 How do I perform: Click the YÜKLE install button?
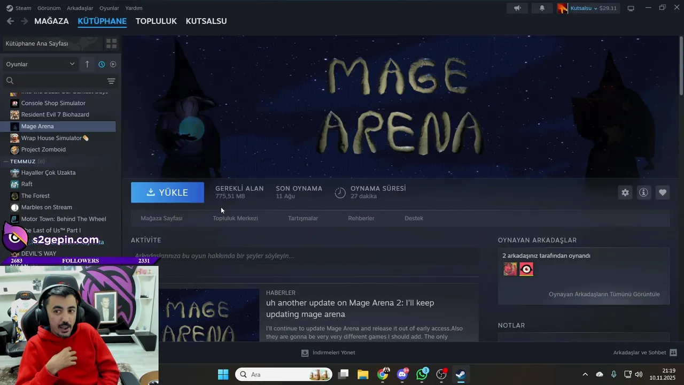point(167,192)
